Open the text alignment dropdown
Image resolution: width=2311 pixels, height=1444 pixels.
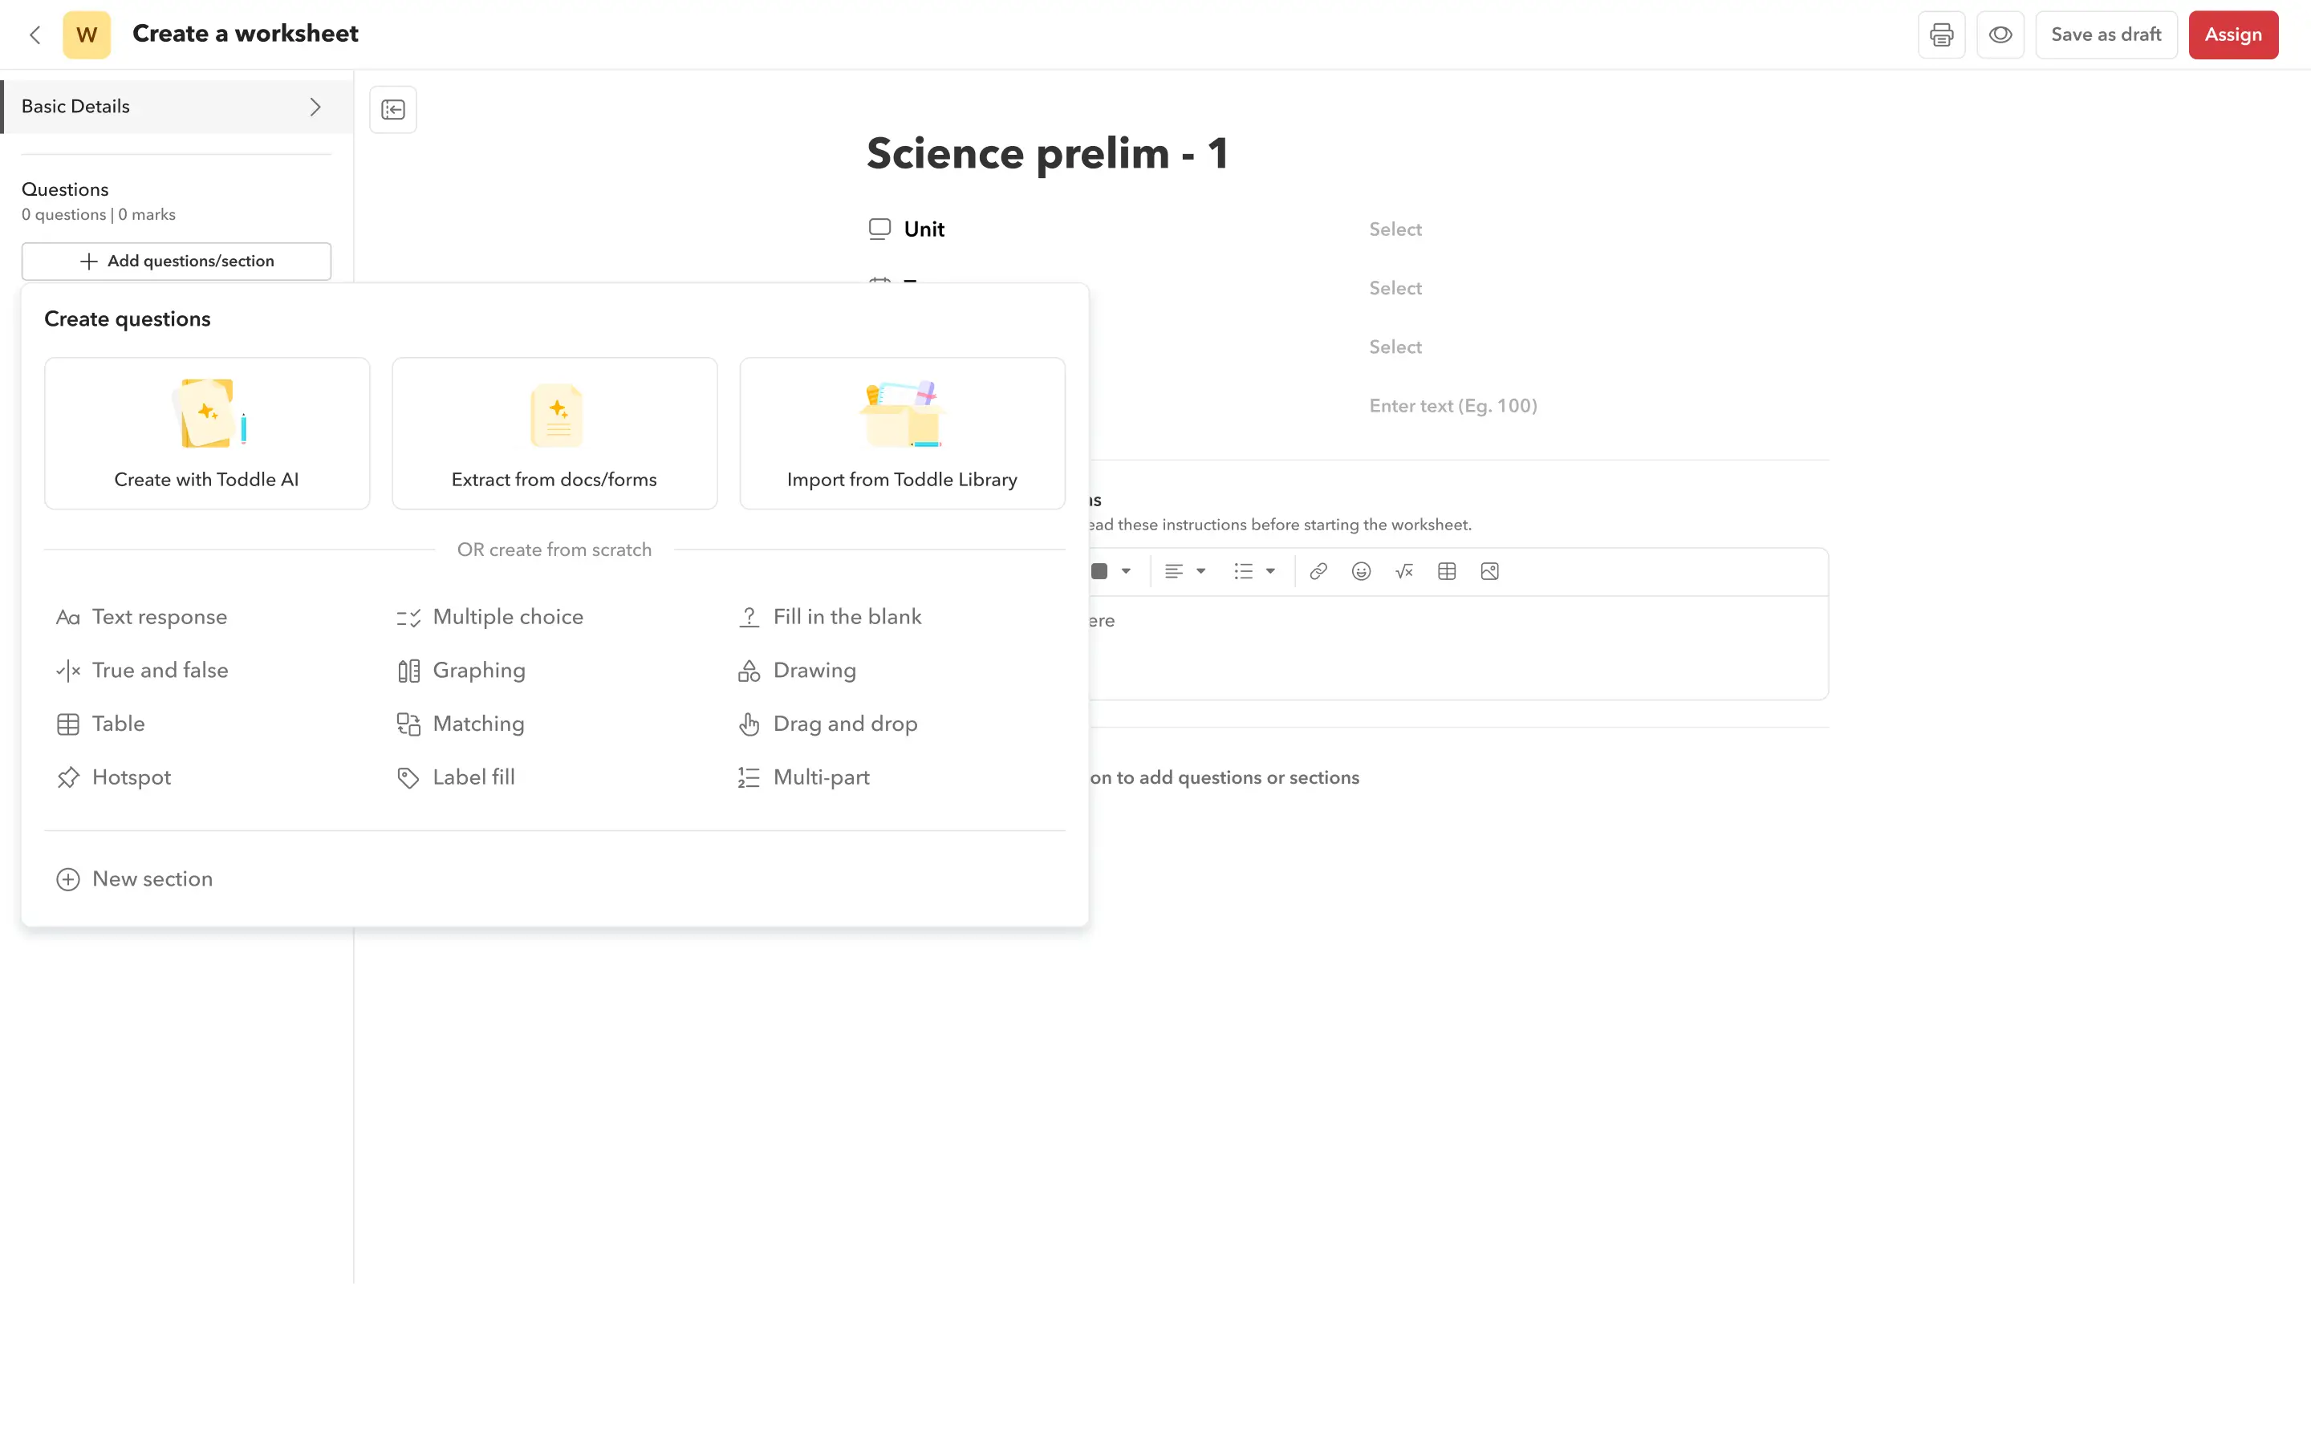tap(1184, 571)
